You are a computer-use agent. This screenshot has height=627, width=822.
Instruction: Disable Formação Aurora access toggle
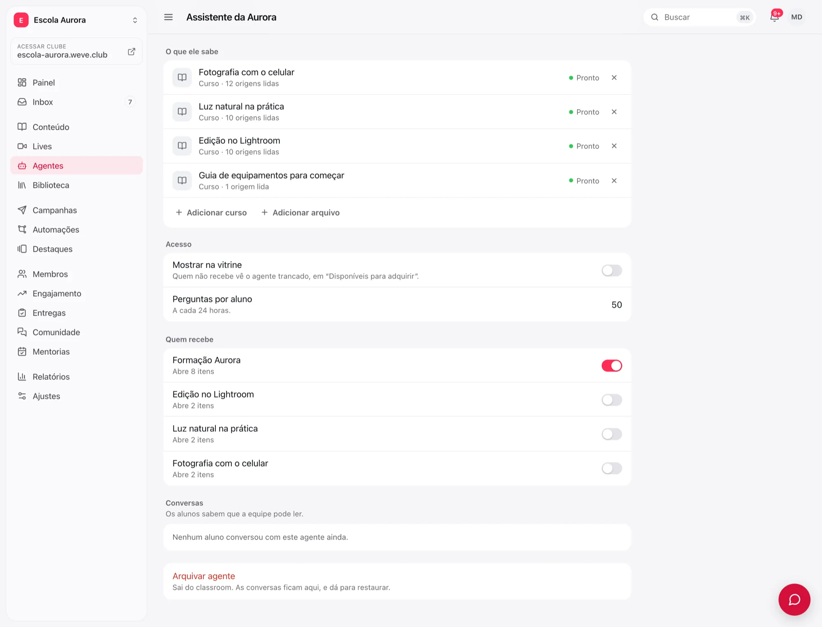point(612,366)
